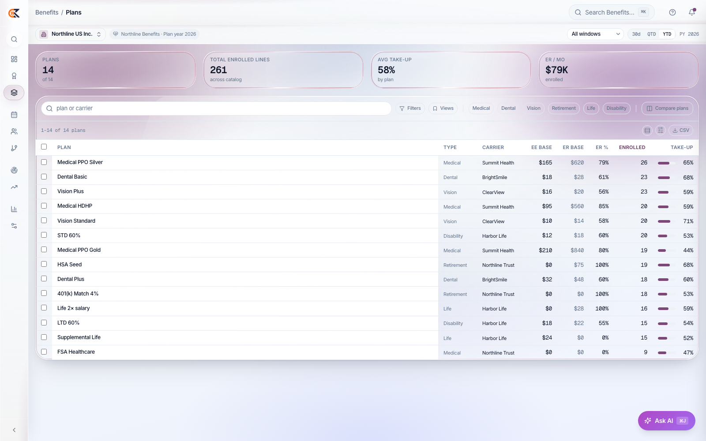Screen dimensions: 706x441
Task: Click the take-up bar for Medical PPO Silver
Action: tap(666, 163)
